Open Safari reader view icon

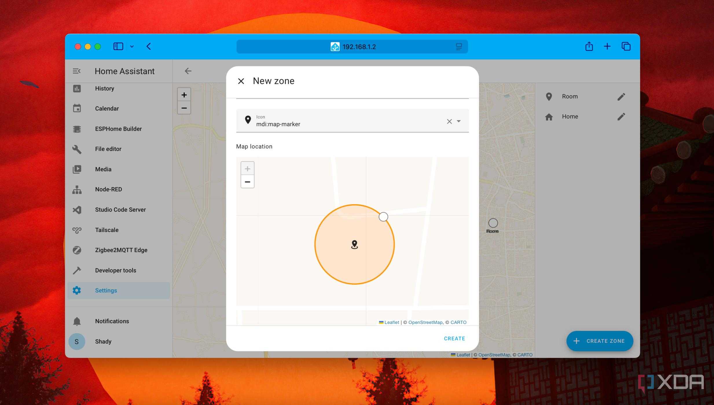click(x=459, y=47)
